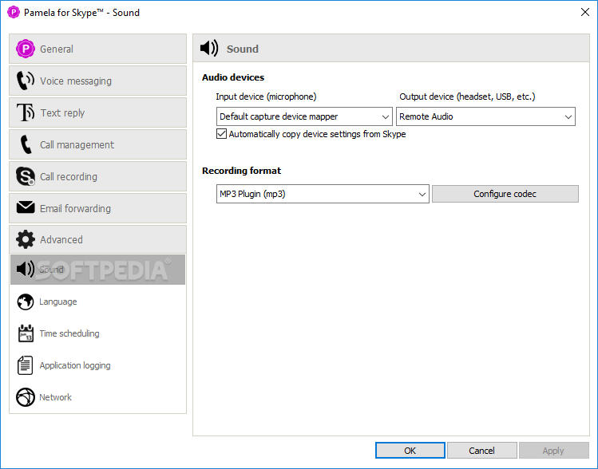Open the Recording format dropdown
This screenshot has height=469, width=598.
click(x=323, y=194)
